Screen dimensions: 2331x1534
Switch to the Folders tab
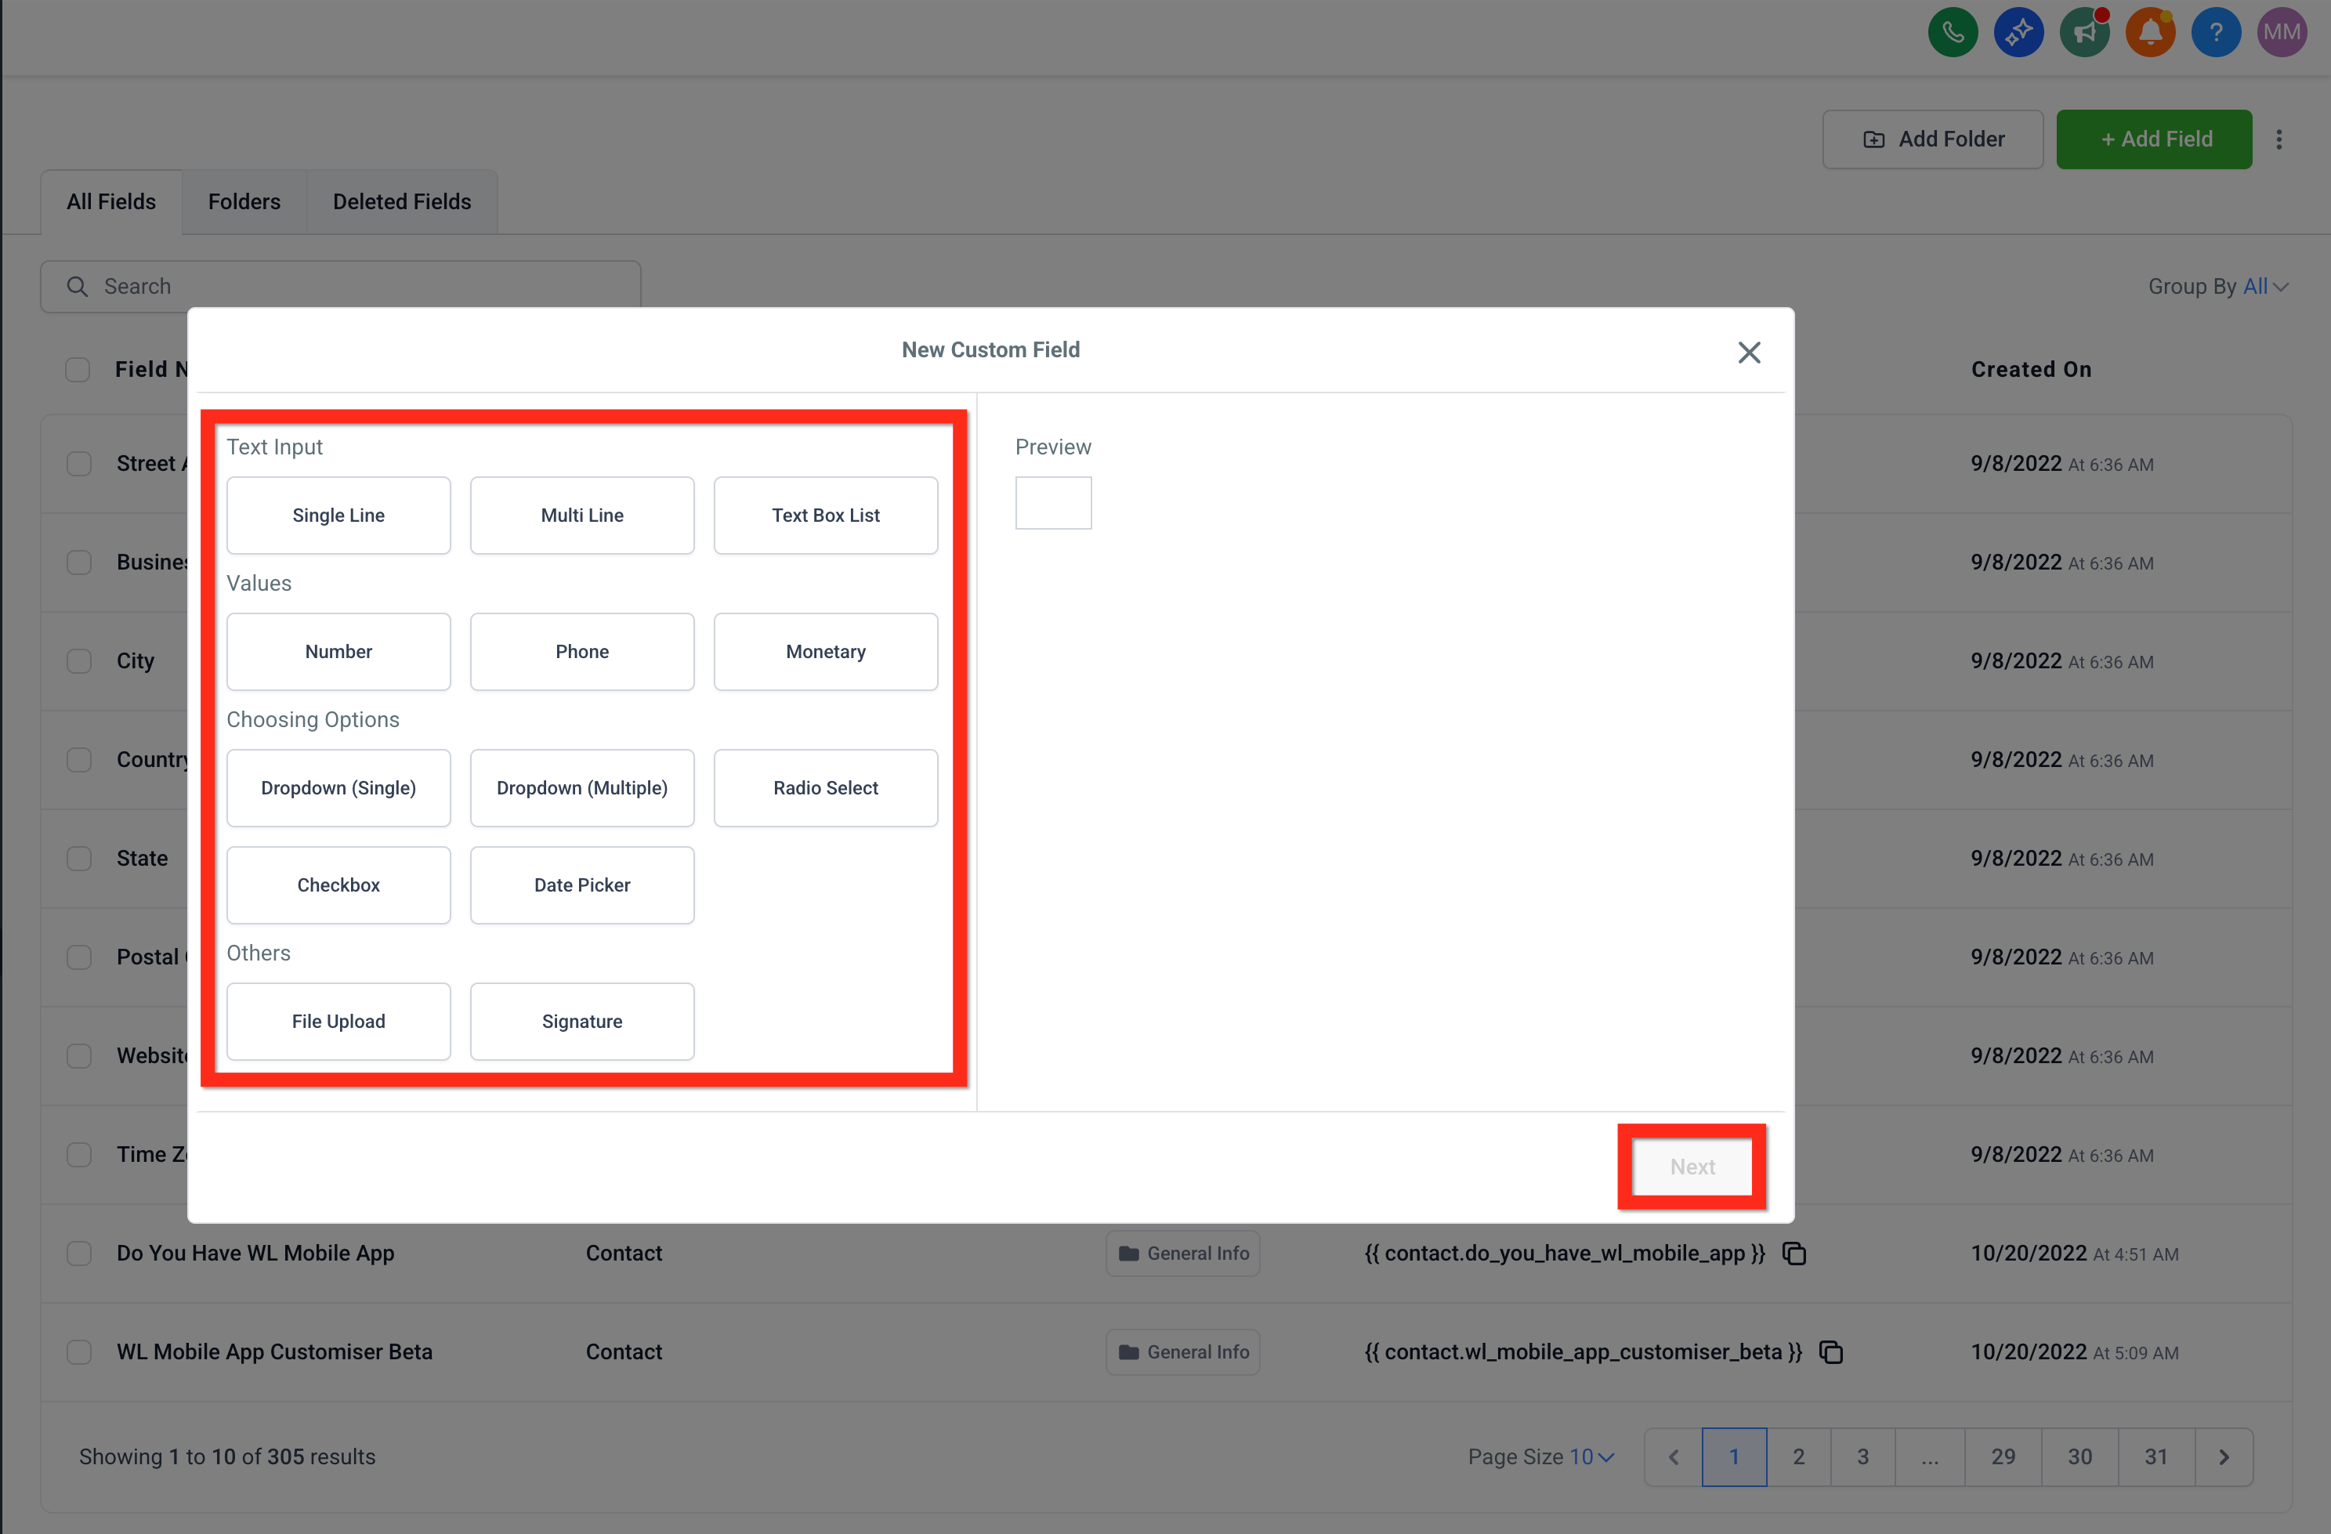pyautogui.click(x=244, y=202)
